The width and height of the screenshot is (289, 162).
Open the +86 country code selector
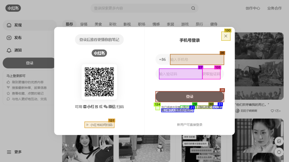162,59
